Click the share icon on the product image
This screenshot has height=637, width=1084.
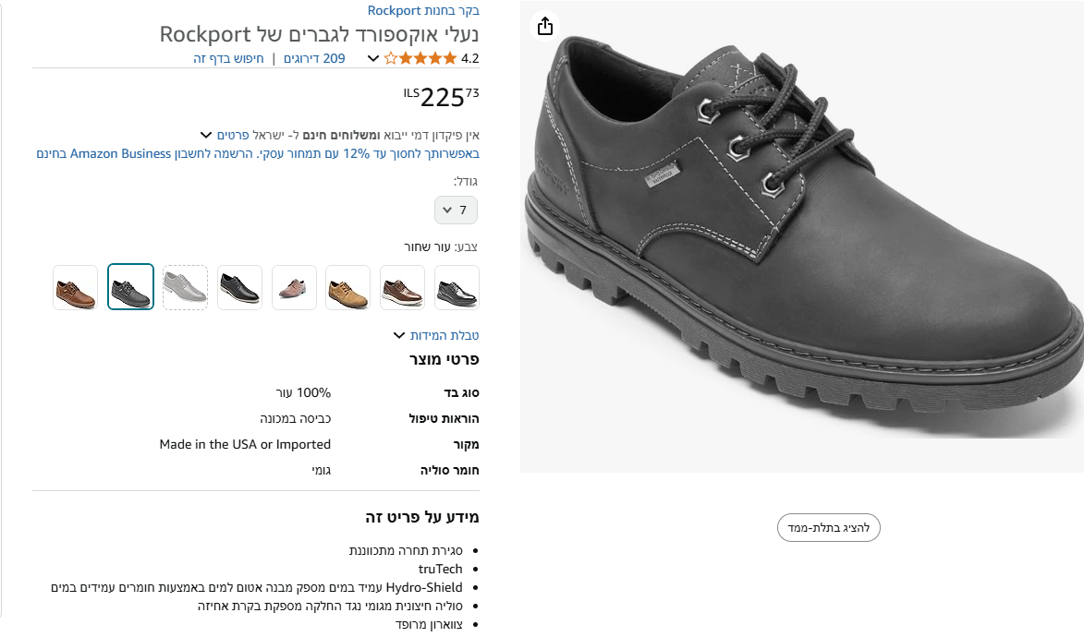tap(544, 26)
